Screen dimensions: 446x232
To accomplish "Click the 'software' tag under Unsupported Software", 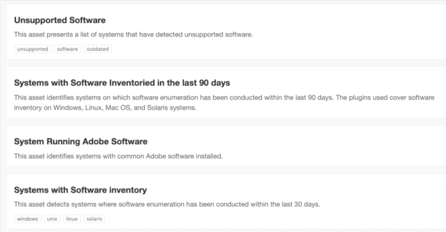I will [x=68, y=49].
